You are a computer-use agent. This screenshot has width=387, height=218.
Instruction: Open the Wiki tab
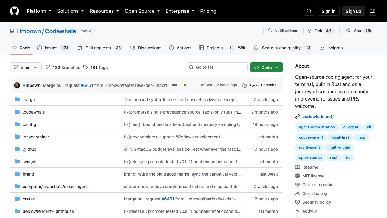(238, 48)
